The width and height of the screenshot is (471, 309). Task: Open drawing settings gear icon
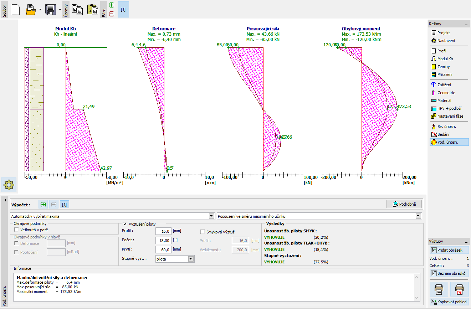[x=9, y=185]
